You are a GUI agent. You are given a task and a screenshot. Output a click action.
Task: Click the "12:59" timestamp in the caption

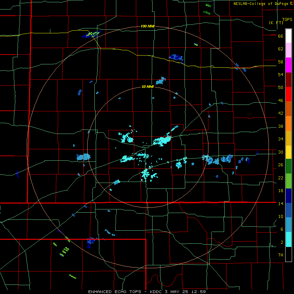198,292
